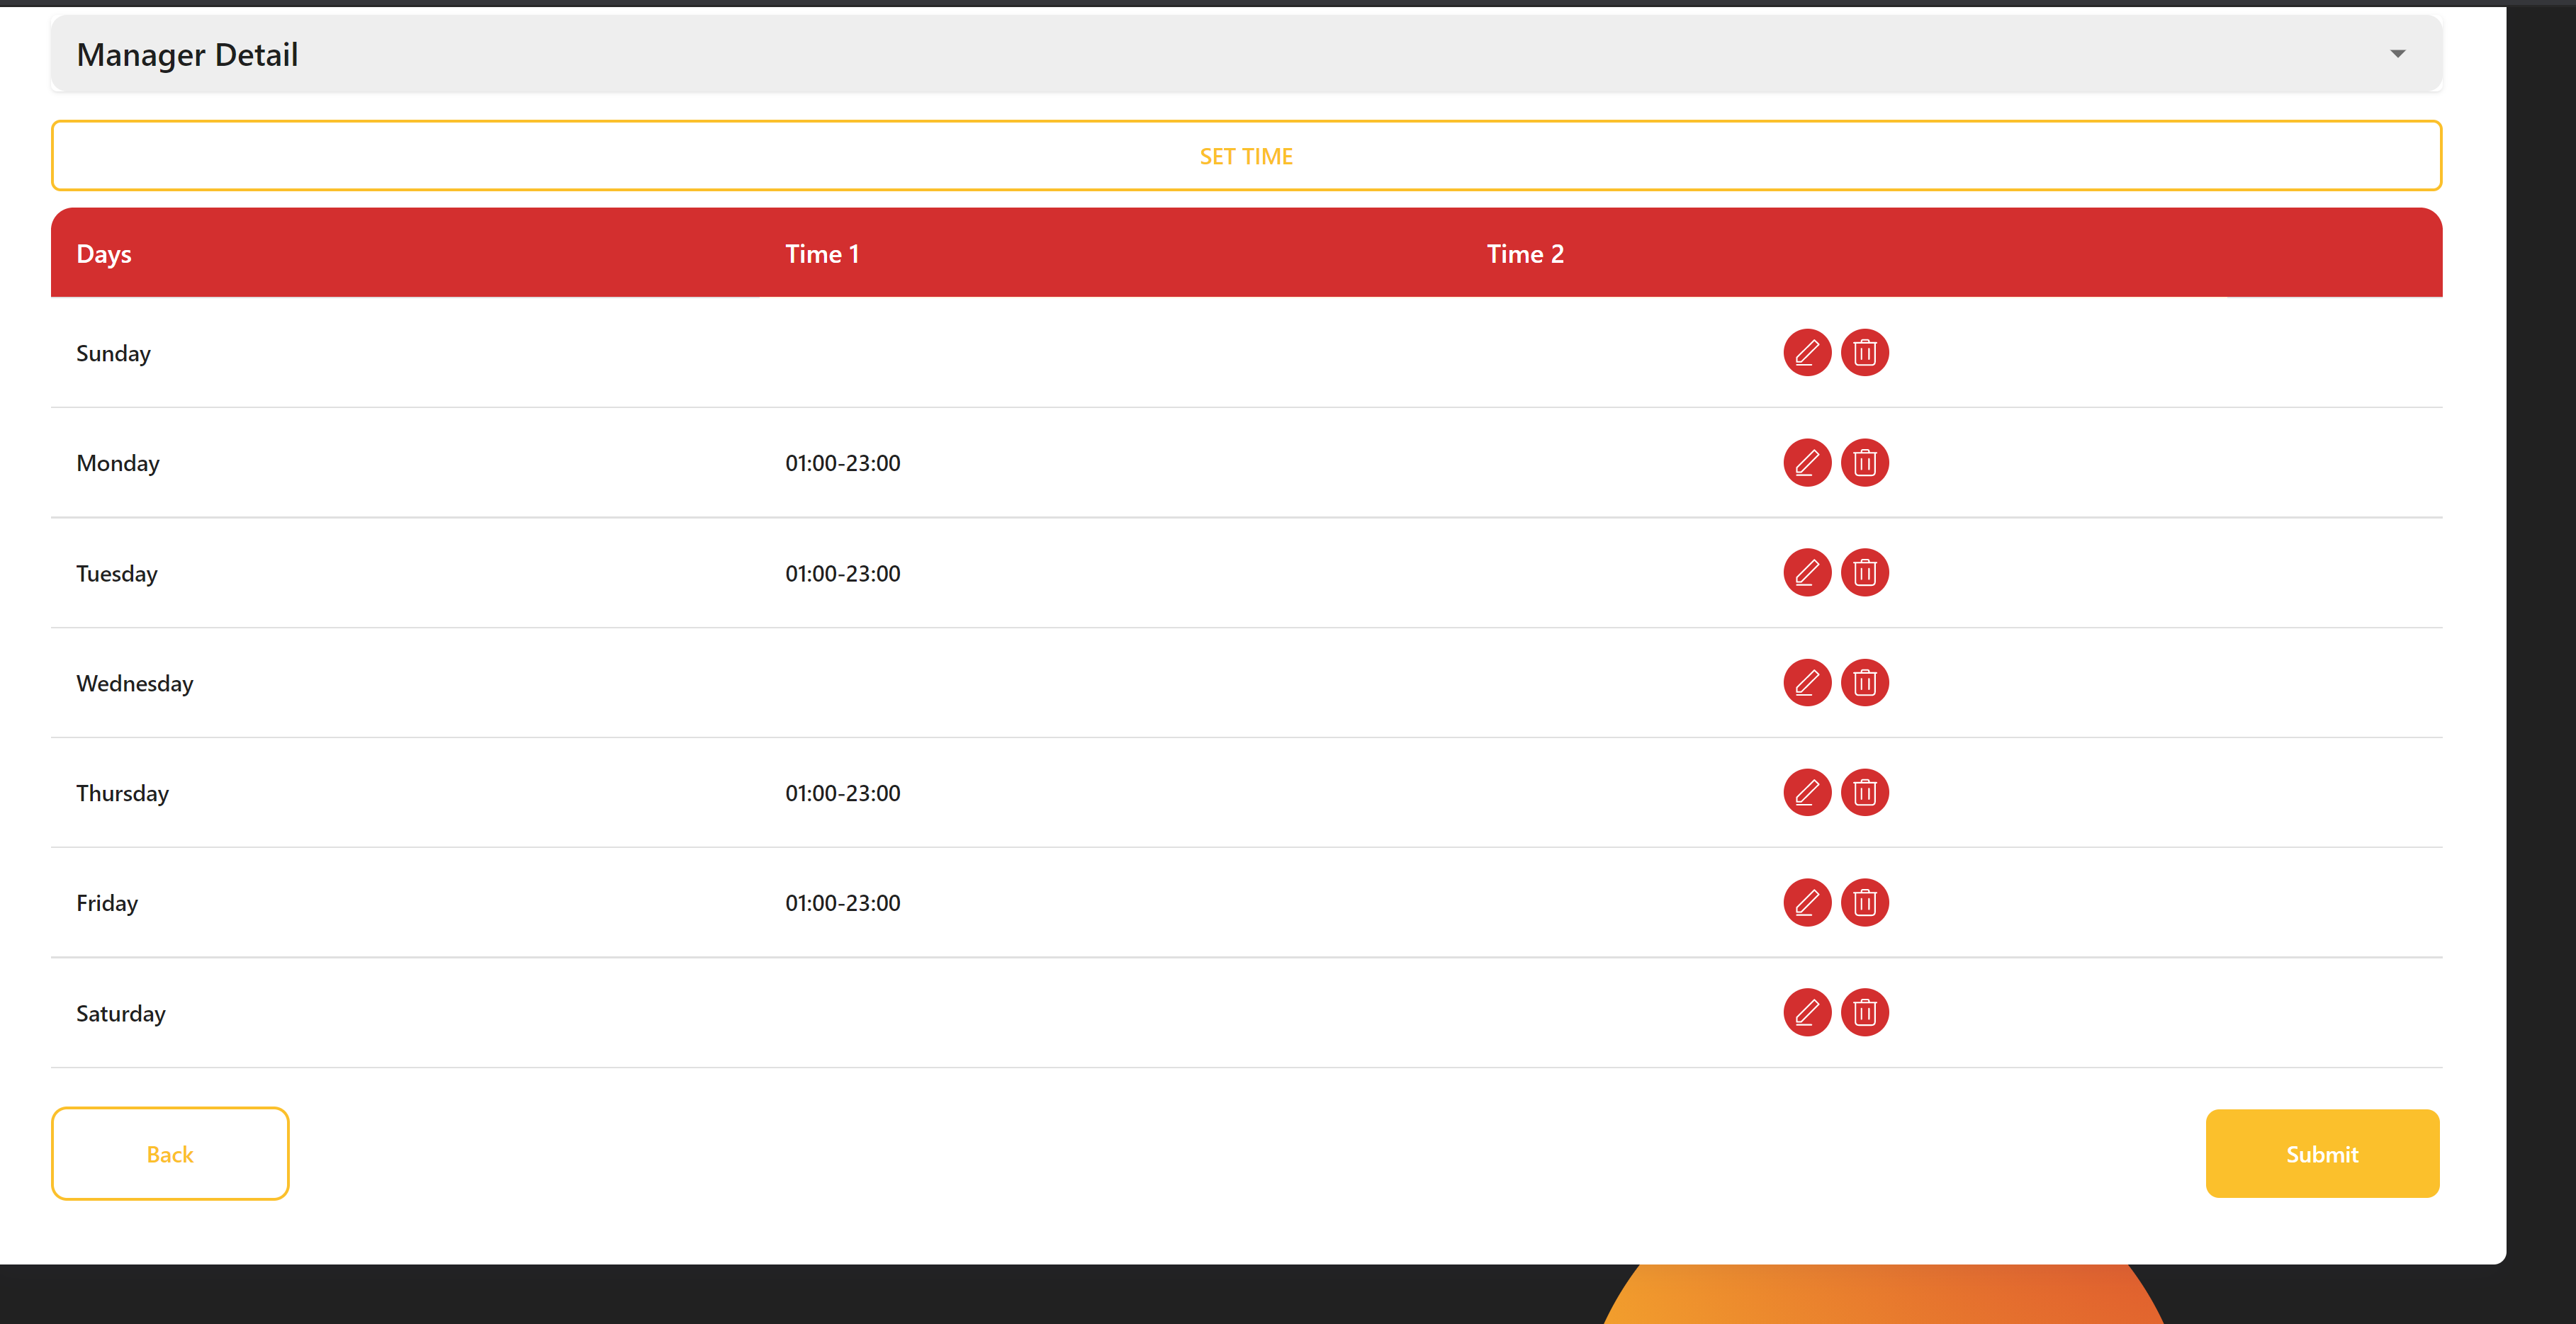Select Monday's 01:00-23:00 time value
Viewport: 2576px width, 1324px height.
[843, 463]
